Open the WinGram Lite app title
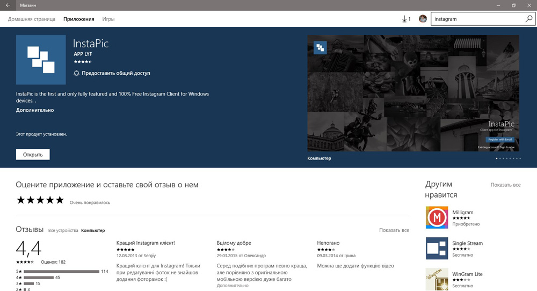 468,274
